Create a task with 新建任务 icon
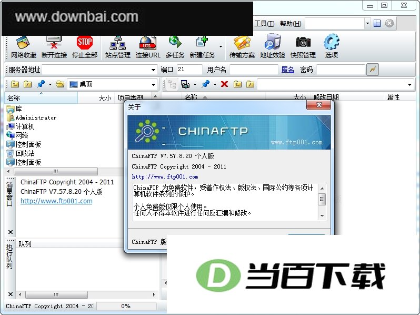 (202, 47)
